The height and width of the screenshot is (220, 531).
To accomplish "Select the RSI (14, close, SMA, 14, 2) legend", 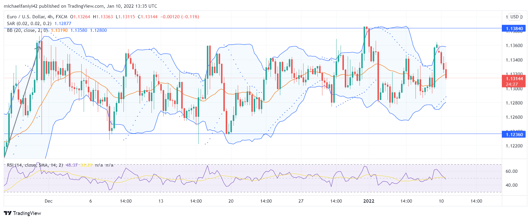I will tap(35, 165).
